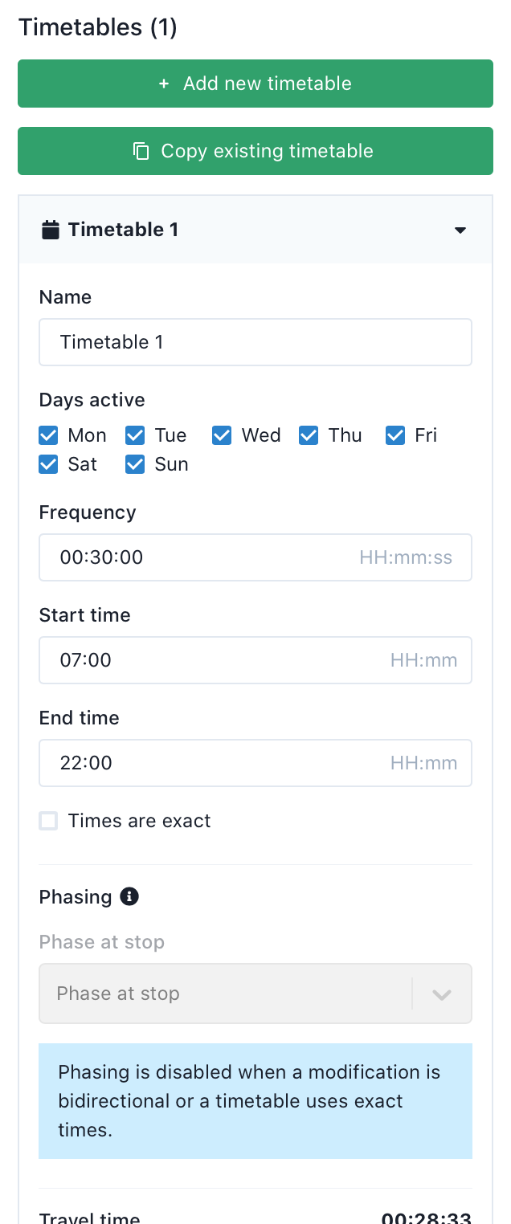The image size is (511, 1224).
Task: Select the Days active section label
Action: coord(92,400)
